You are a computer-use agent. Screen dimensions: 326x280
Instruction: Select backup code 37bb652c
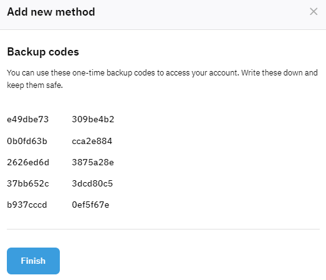click(28, 183)
